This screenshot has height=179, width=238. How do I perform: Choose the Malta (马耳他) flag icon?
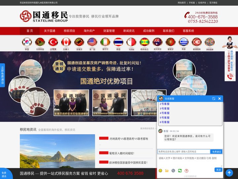pyautogui.click(x=131, y=42)
